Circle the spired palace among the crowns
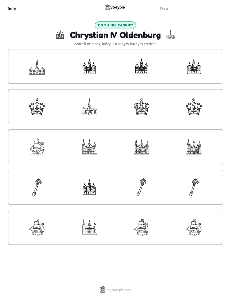The image size is (231, 299). [x=89, y=106]
